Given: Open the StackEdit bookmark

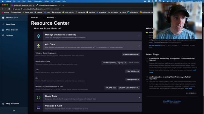Looking at the screenshot, I should (x=91, y=12).
